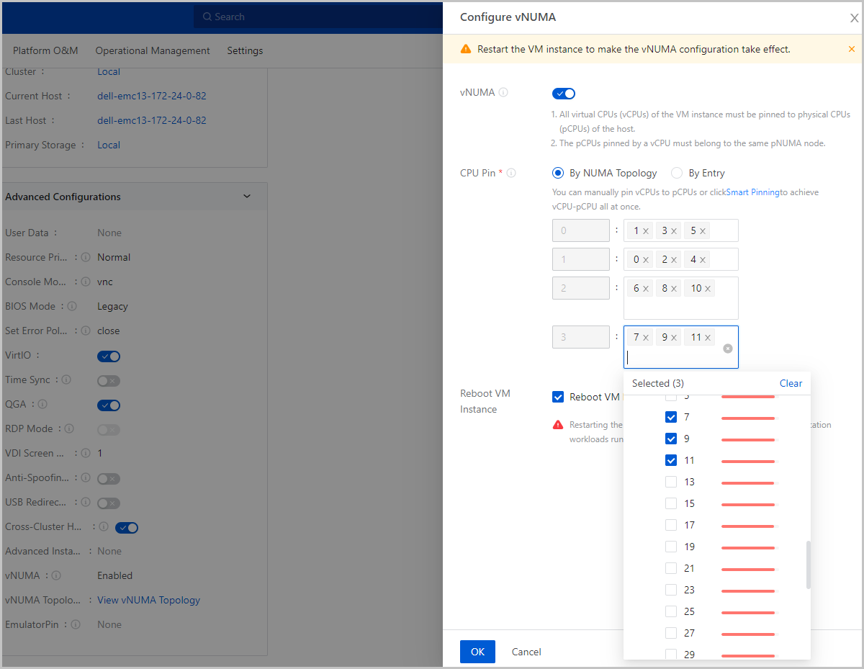The width and height of the screenshot is (864, 669).
Task: Click info icon beside Cross-Cluster H...
Action: pos(104,527)
